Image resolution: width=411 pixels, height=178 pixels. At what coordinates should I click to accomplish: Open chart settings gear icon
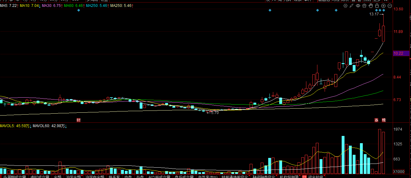pyautogui.click(x=345, y=6)
